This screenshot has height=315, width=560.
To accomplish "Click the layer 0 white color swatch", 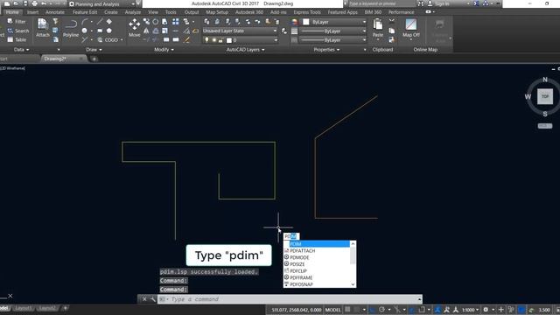I will coord(229,40).
